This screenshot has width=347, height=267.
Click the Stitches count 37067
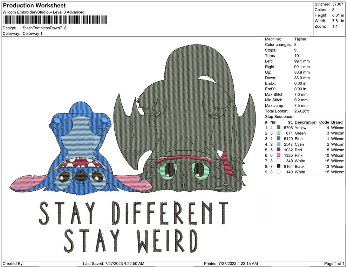pyautogui.click(x=337, y=4)
